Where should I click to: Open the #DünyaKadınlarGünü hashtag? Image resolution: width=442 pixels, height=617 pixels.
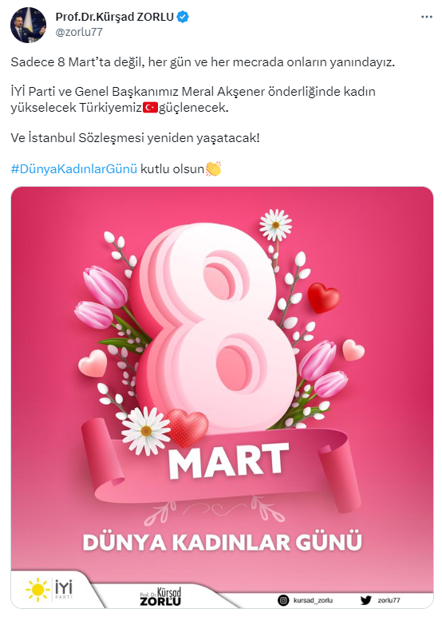point(74,168)
